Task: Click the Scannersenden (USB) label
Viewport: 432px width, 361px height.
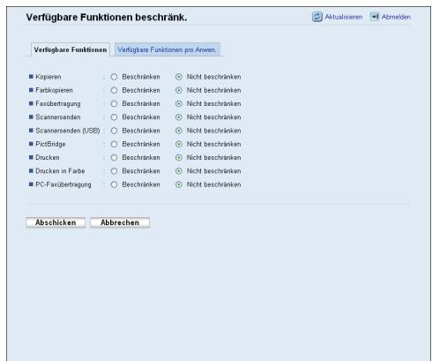Action: click(x=68, y=131)
